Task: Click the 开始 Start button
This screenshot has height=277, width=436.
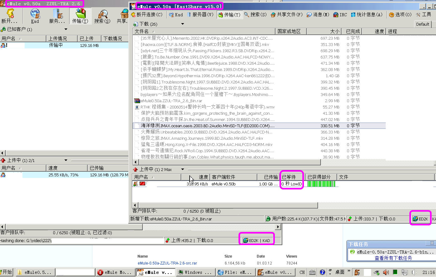Action: pyautogui.click(x=6, y=272)
